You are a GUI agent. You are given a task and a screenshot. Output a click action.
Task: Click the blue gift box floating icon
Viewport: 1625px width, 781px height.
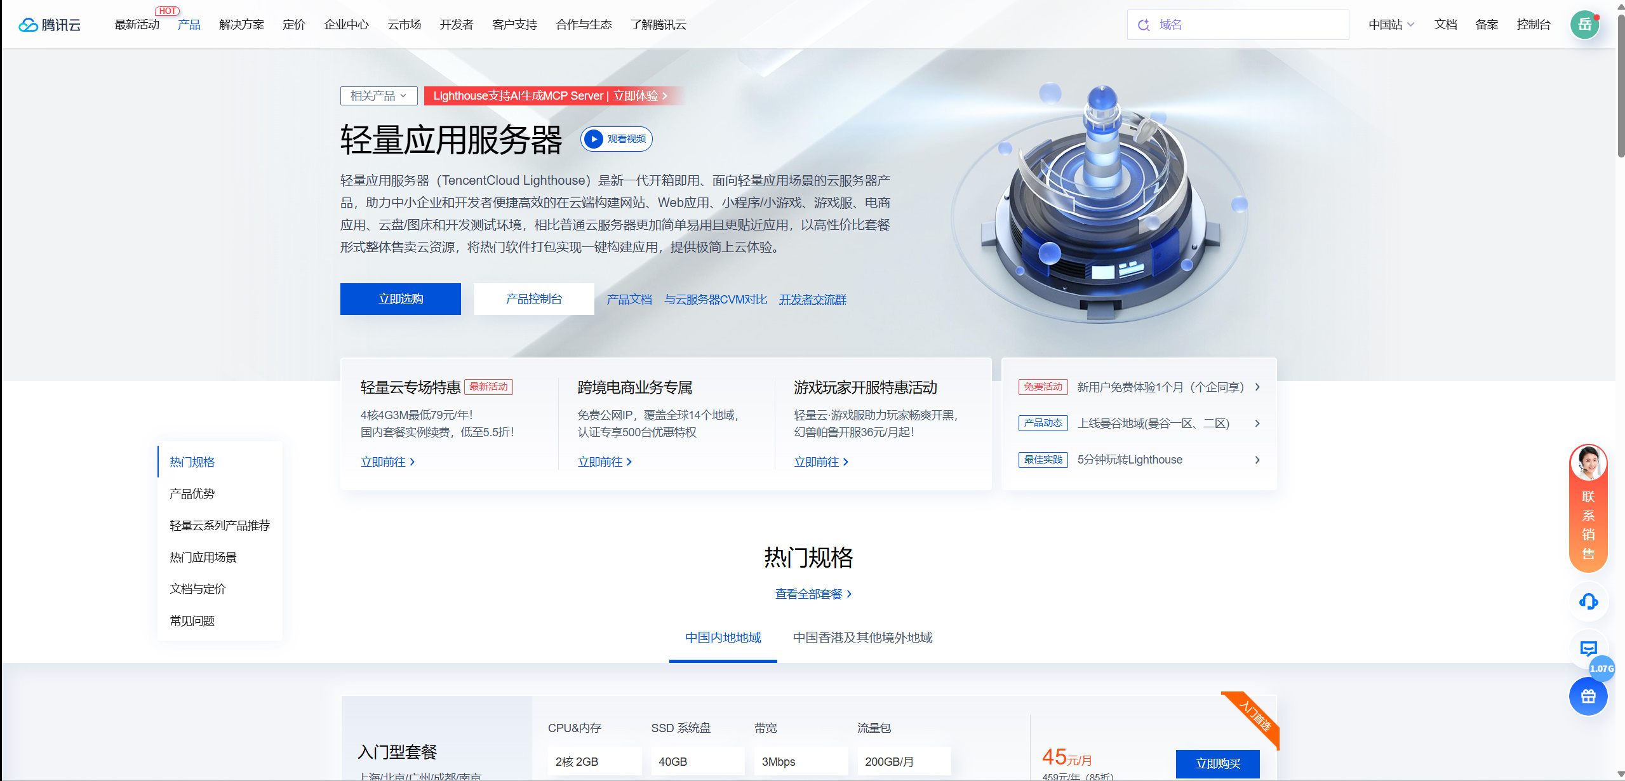[x=1588, y=697]
